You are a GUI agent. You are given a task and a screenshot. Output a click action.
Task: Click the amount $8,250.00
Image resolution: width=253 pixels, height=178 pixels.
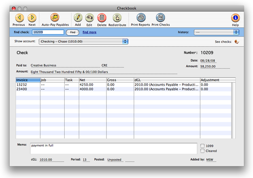208,66
